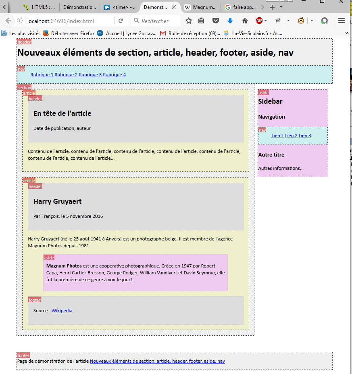Click the headset-shaped extension icon

coord(324,21)
